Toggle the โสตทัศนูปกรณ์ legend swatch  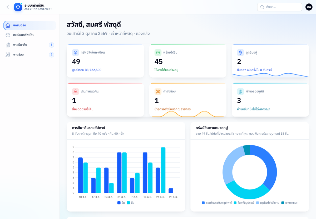235,203
